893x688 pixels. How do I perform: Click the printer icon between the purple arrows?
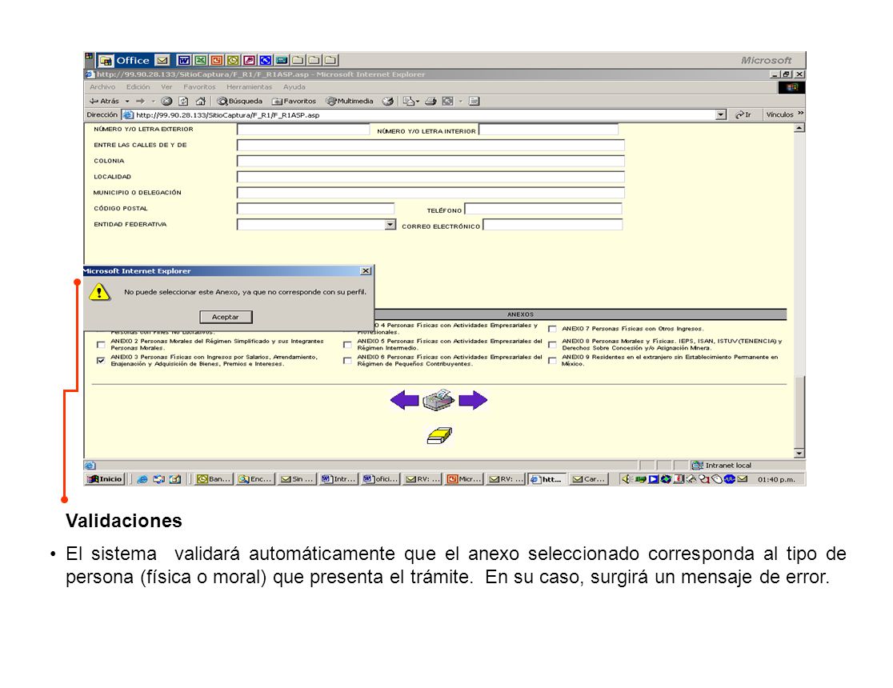pos(438,400)
